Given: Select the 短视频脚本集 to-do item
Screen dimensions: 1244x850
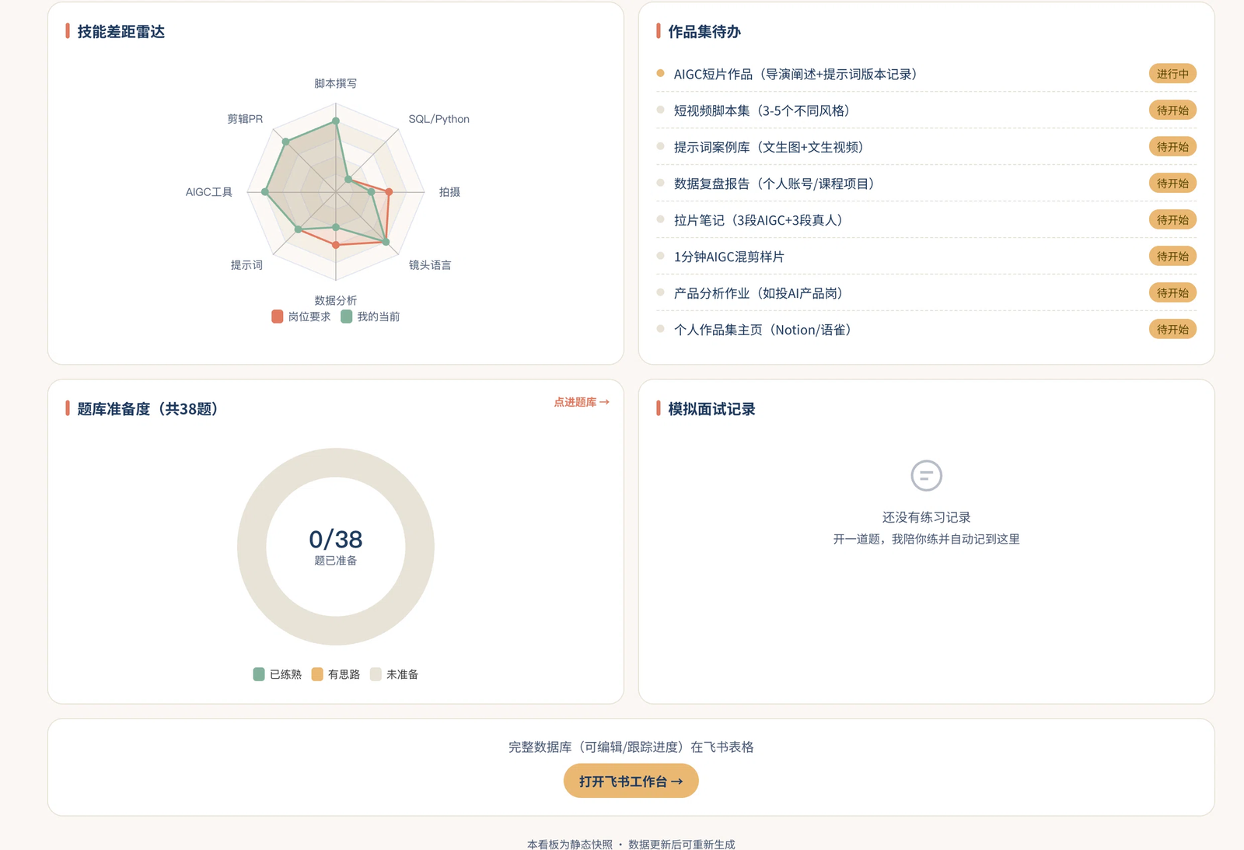Looking at the screenshot, I should (926, 110).
